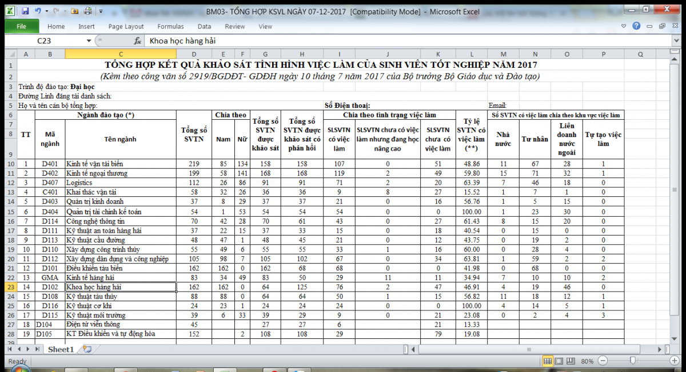Select the header cell "Tư nhân"
Viewport: 686px width, 372px height.
click(x=535, y=139)
